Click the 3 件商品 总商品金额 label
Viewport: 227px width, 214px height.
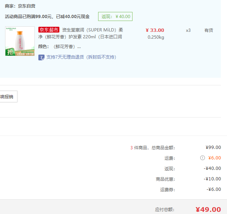[152, 147]
